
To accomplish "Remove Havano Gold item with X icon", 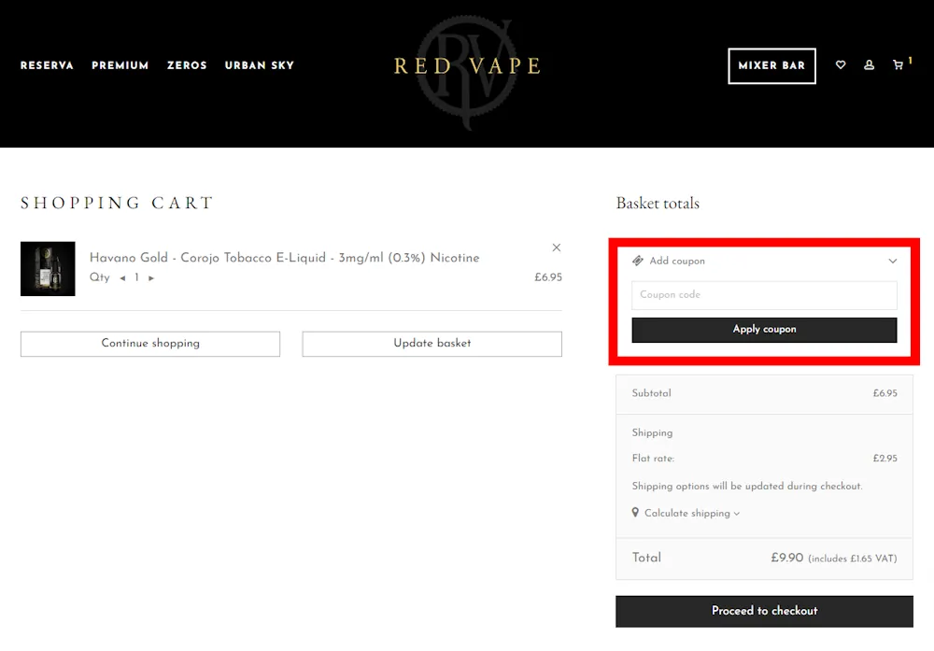I will pos(557,248).
